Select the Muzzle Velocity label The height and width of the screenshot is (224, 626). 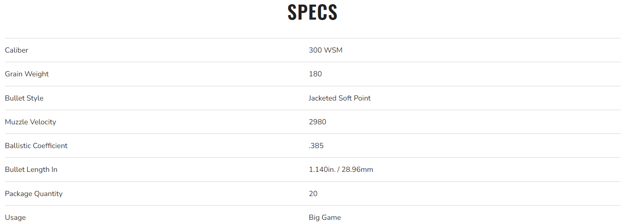tap(31, 122)
